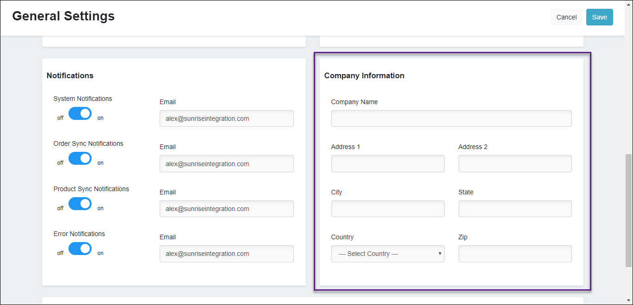Click the Error Notifications email field
Image resolution: width=633 pixels, height=305 pixels.
click(x=226, y=254)
